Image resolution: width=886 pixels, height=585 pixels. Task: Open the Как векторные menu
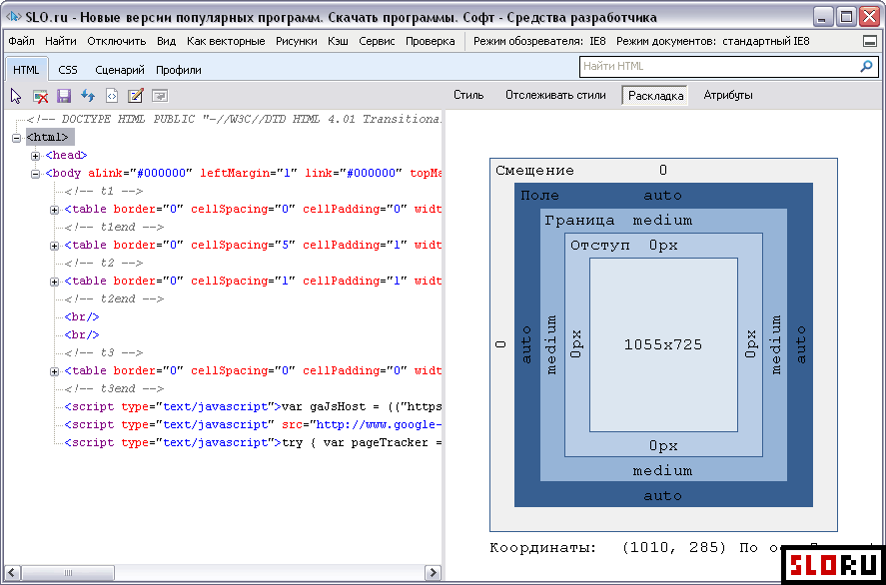tap(226, 41)
